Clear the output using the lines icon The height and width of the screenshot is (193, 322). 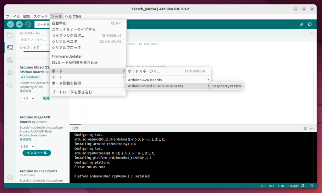(305, 128)
